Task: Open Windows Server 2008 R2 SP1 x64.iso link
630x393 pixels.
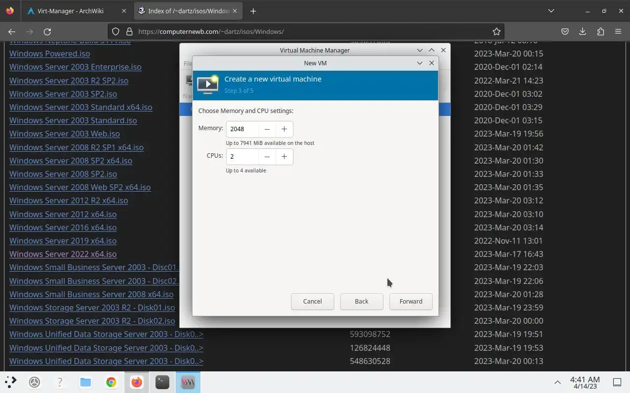Action: pos(76,147)
